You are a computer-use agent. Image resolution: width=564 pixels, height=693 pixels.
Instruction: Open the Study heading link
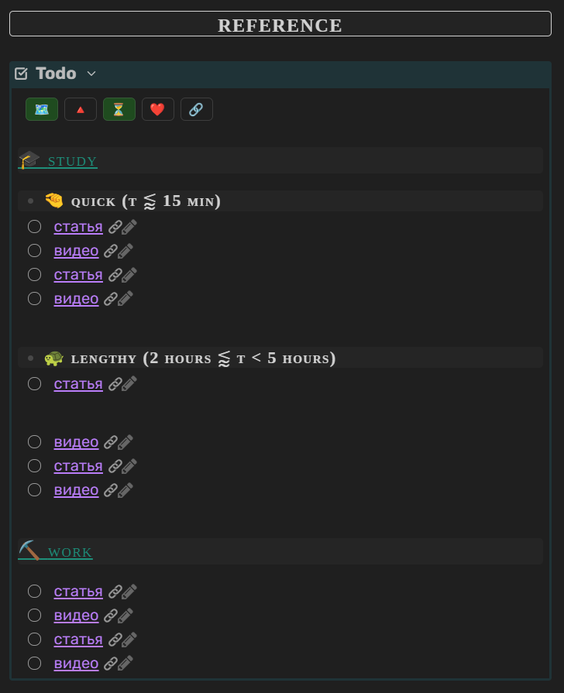[73, 162]
